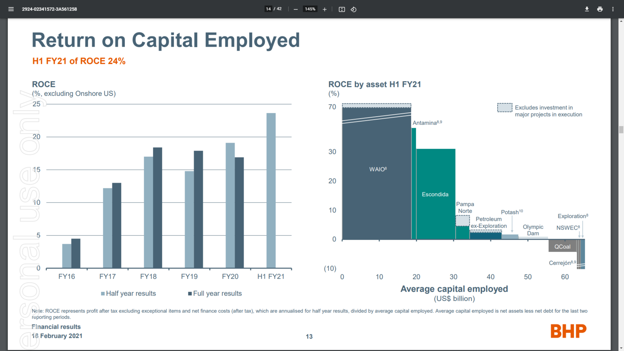Click the 'H1 FY21 of ROCE 24%' subtitle

point(79,61)
